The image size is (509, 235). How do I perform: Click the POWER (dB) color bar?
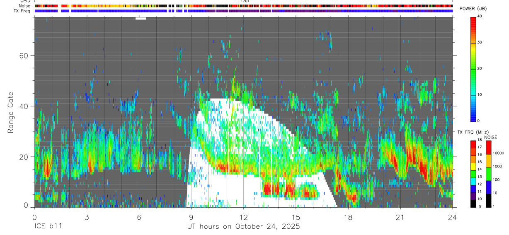(473, 69)
